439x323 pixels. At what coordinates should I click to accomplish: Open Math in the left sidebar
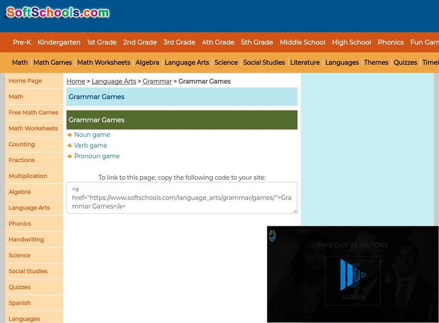[34, 97]
